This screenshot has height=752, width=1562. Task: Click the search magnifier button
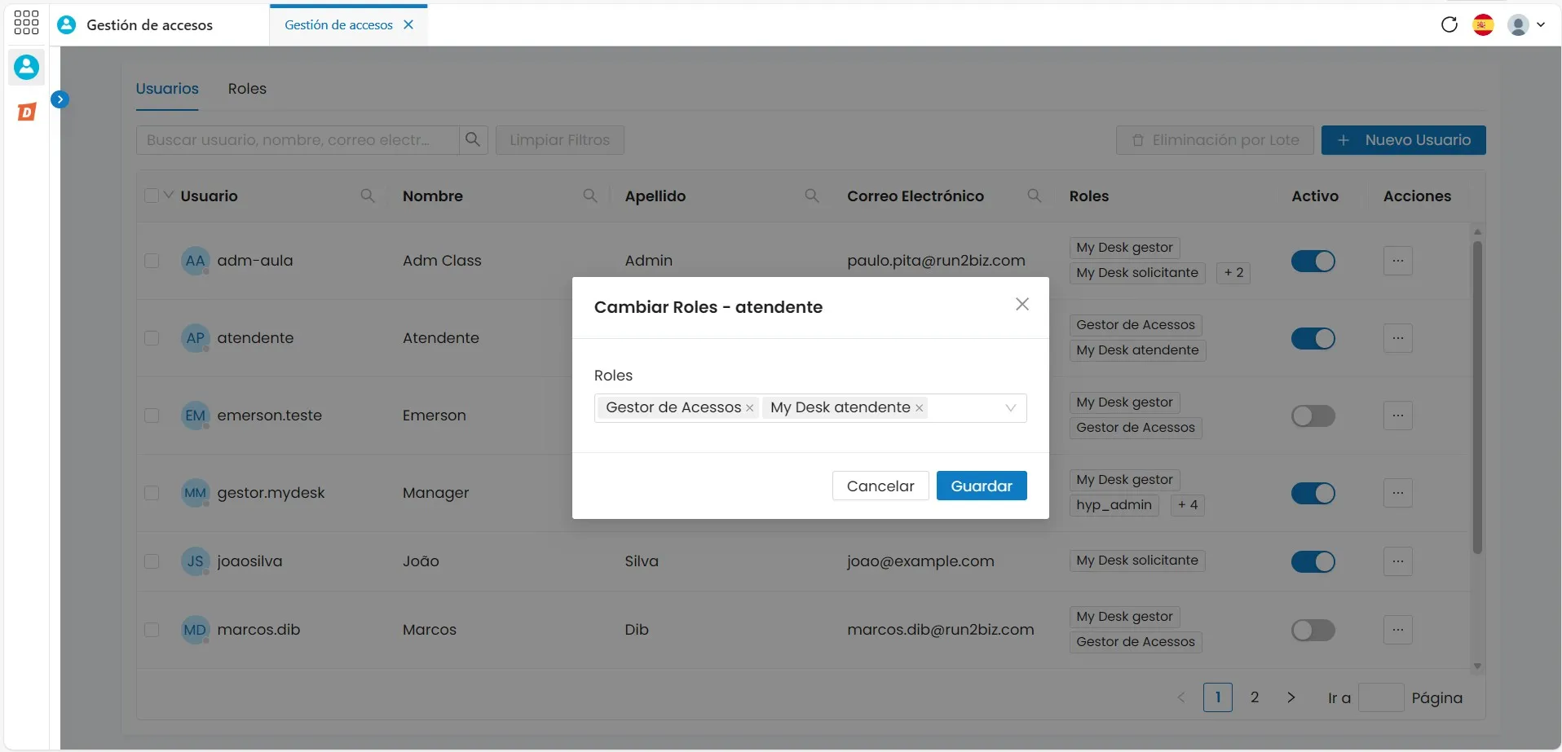click(473, 140)
